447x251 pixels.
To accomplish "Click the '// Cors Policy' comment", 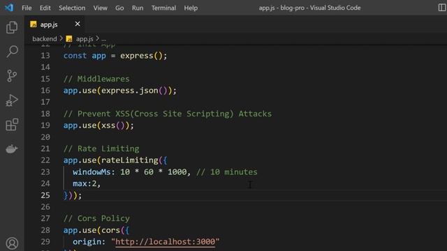I will 96,218.
